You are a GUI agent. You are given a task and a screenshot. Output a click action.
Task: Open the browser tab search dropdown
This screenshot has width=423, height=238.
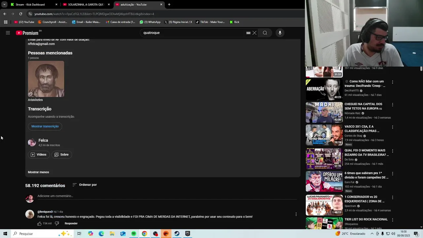pyautogui.click(x=4, y=5)
